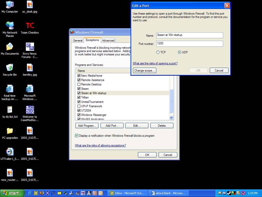Click the orange key Quick Launch icon

point(100,193)
